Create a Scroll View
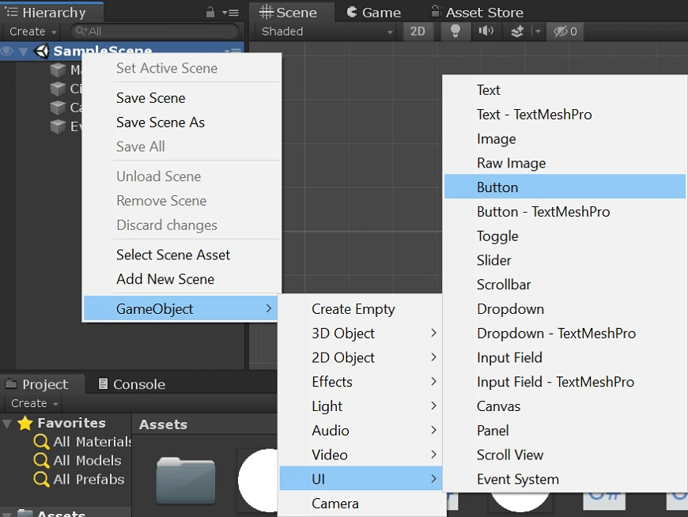Viewport: 688px width, 517px height. pyautogui.click(x=565, y=455)
